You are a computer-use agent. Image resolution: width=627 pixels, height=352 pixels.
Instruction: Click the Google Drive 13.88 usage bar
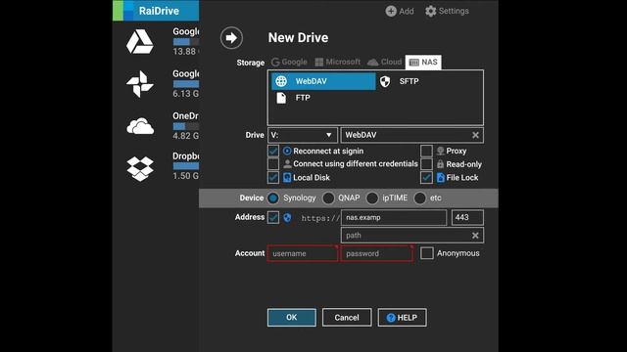(x=186, y=41)
